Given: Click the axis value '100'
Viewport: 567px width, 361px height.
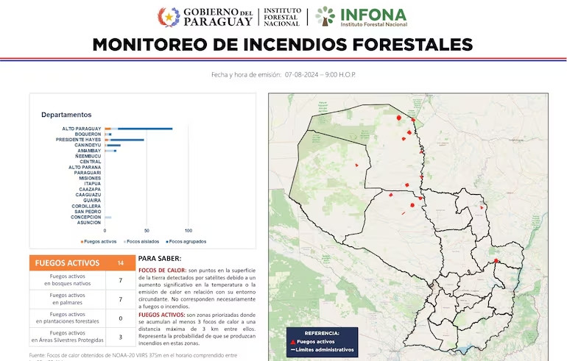Looking at the screenshot, I should 189,231.
